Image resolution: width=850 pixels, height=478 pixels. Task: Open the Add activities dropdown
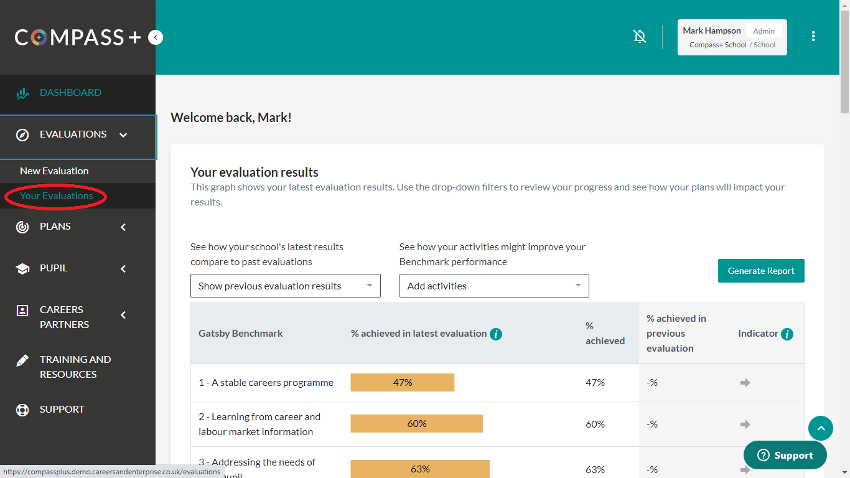pyautogui.click(x=493, y=286)
